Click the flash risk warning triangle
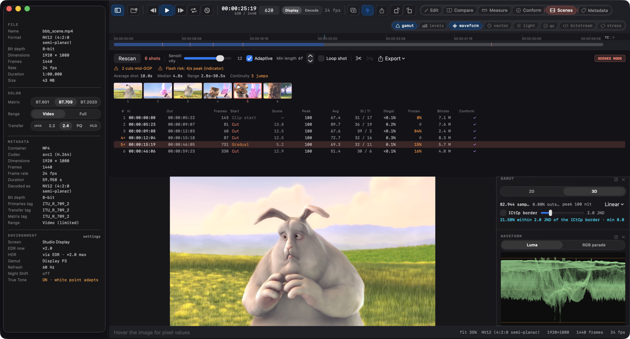This screenshot has height=339, width=630. 160,68
